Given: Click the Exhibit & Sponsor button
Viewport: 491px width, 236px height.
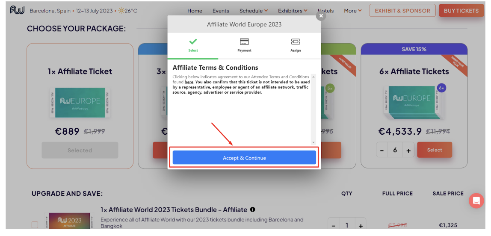Looking at the screenshot, I should point(402,11).
